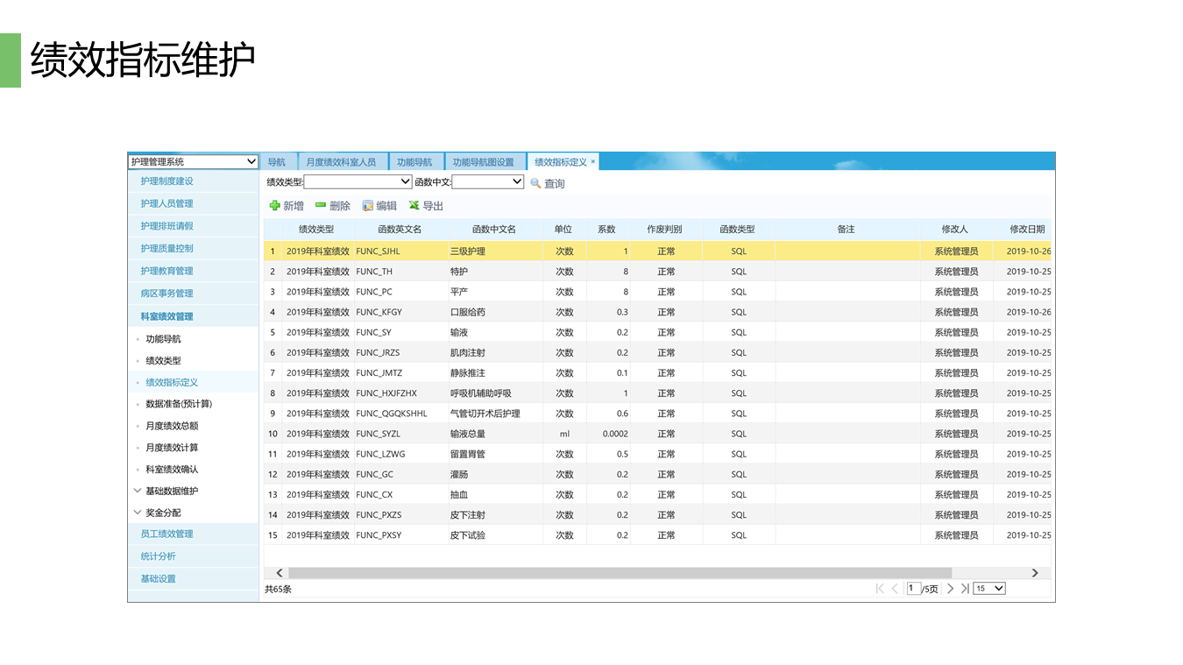Go to next page arrow in pager
Viewport: 1183px width, 665px height.
pyautogui.click(x=951, y=589)
